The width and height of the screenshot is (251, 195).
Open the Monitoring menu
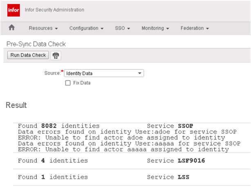tap(155, 28)
